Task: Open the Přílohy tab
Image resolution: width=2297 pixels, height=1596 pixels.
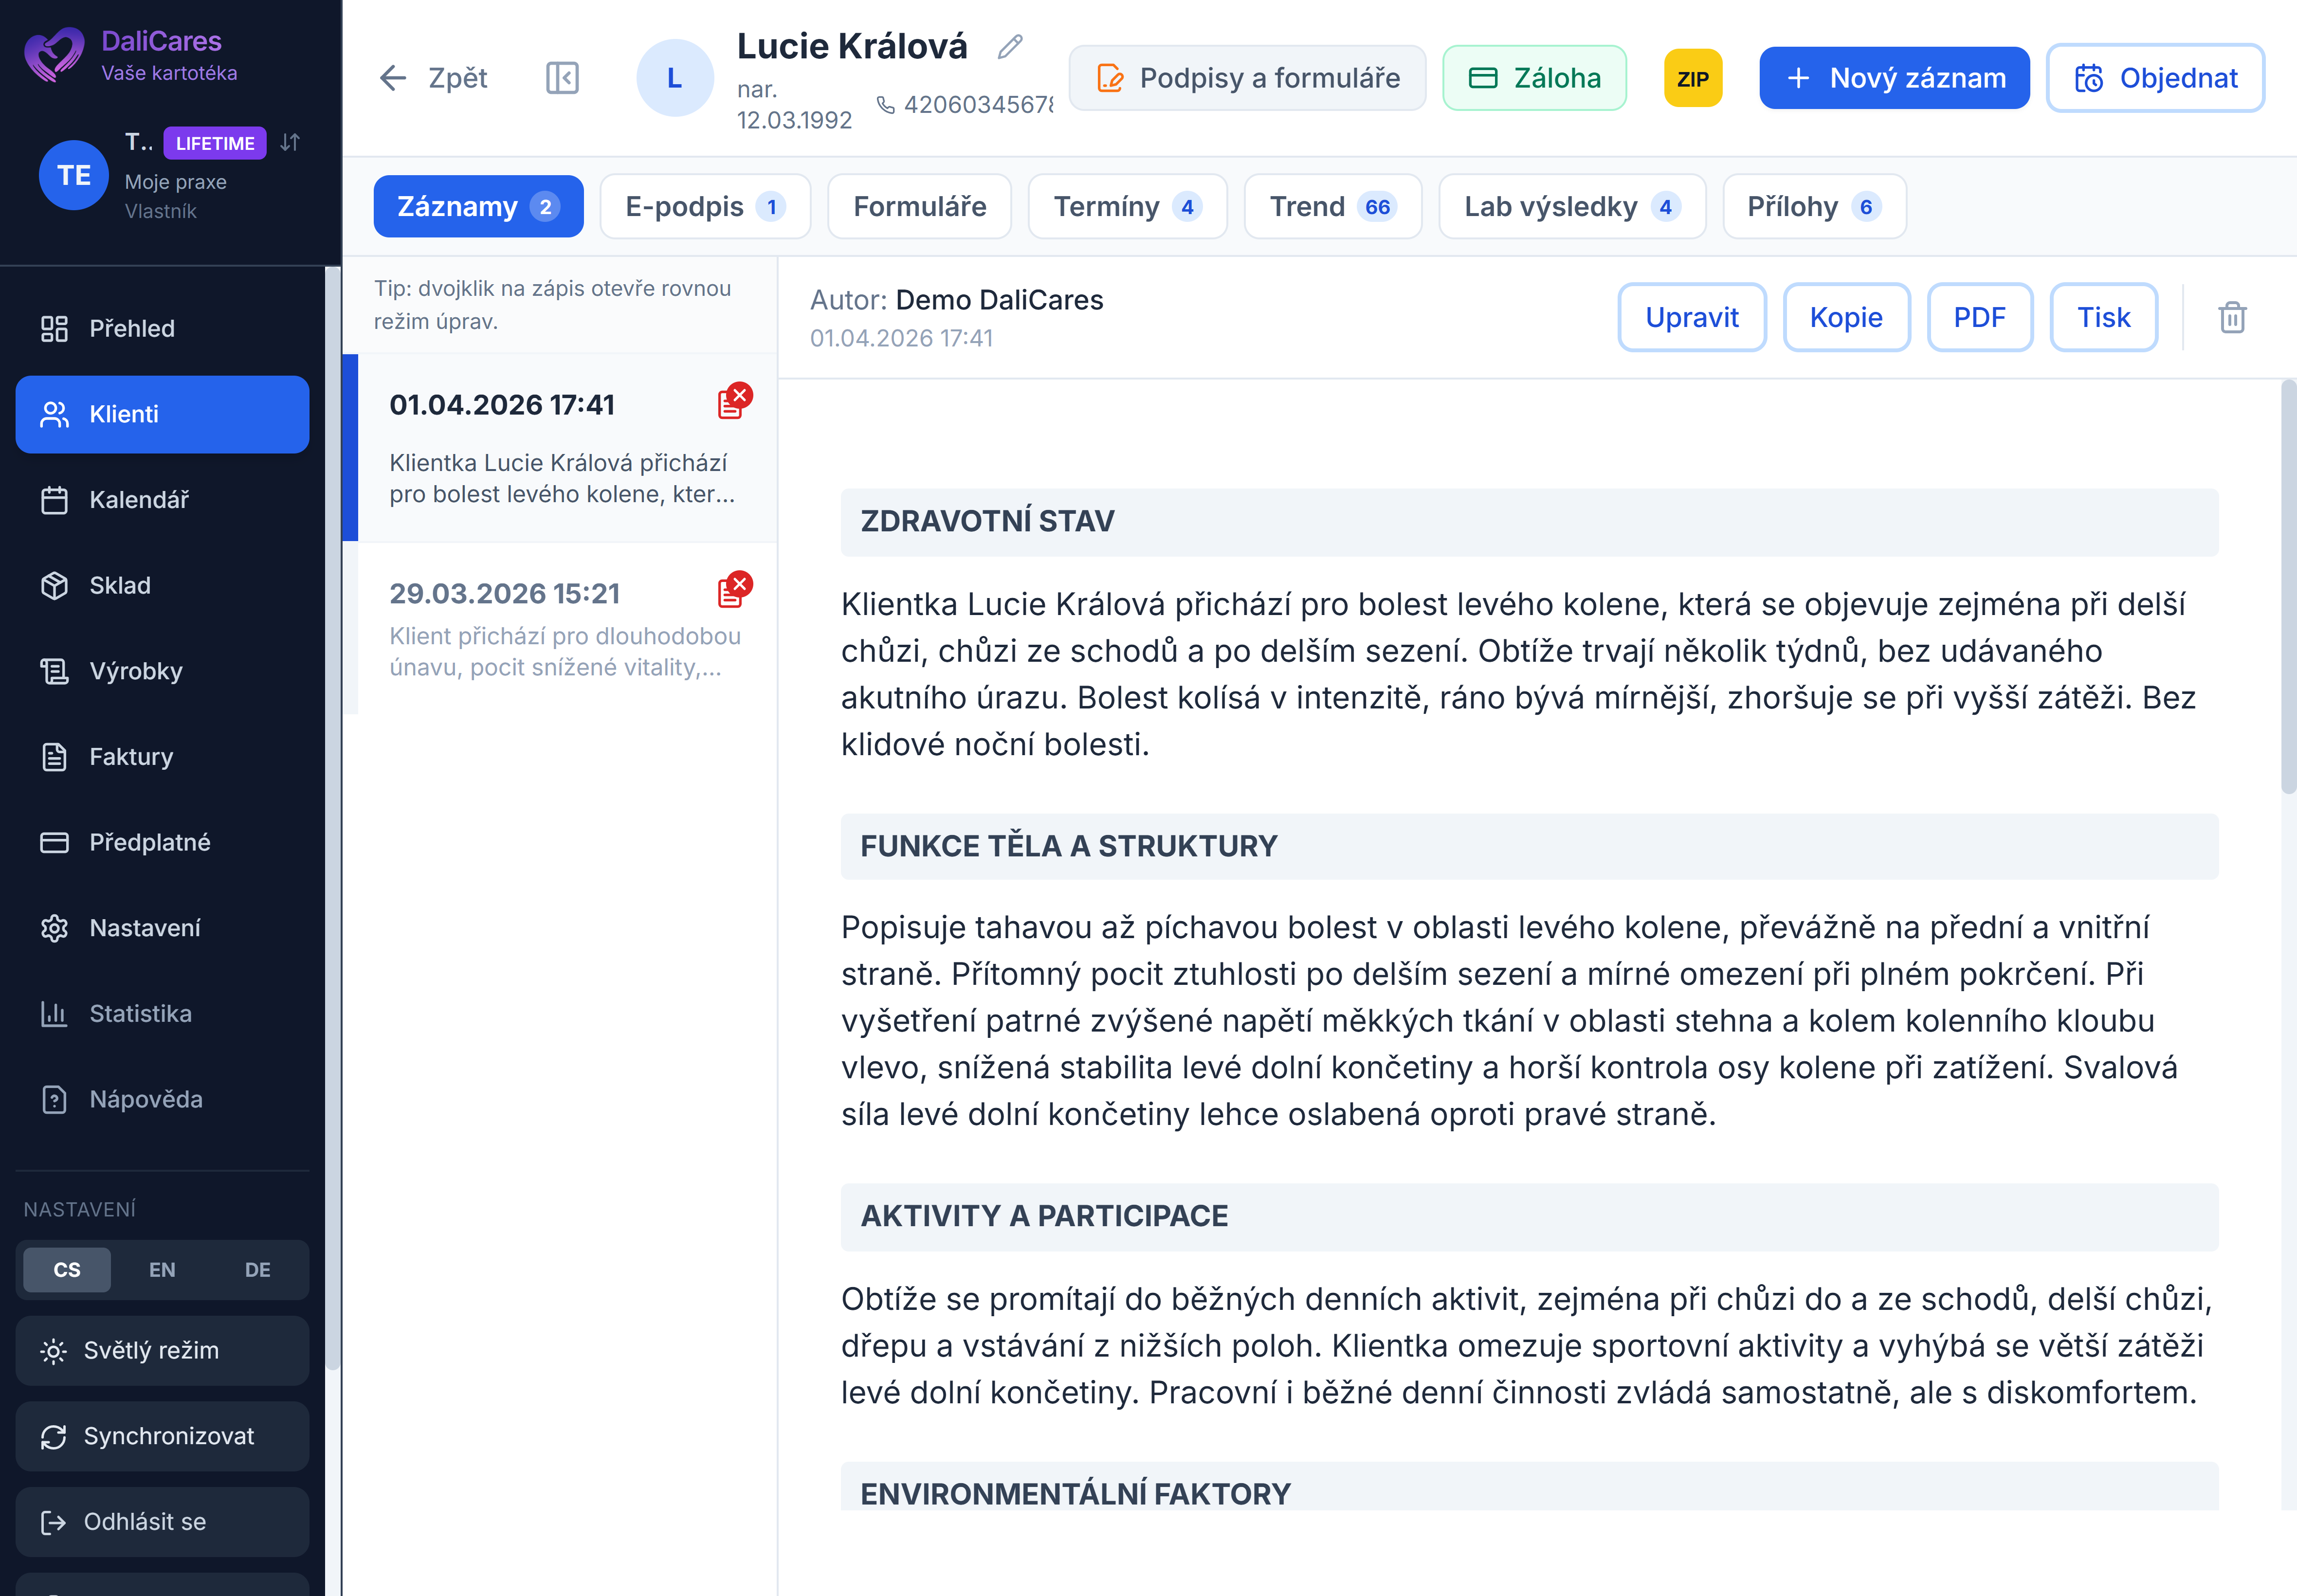Action: point(1814,207)
